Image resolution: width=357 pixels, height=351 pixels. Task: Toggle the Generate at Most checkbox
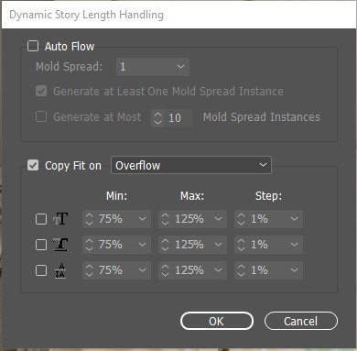pyautogui.click(x=41, y=116)
